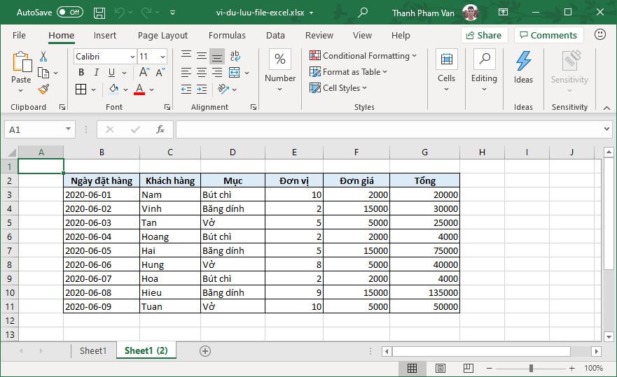This screenshot has height=377, width=617.
Task: Open the Calibri font name dropdown
Action: [132, 57]
